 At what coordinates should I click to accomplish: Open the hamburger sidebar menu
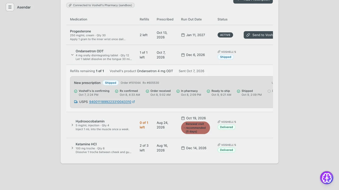coord(10,7)
